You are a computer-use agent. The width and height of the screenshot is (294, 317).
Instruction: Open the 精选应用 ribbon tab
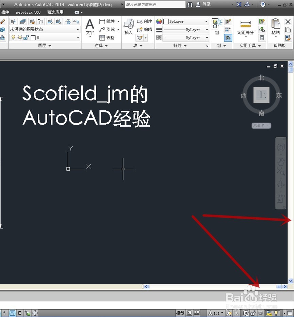pyautogui.click(x=55, y=12)
